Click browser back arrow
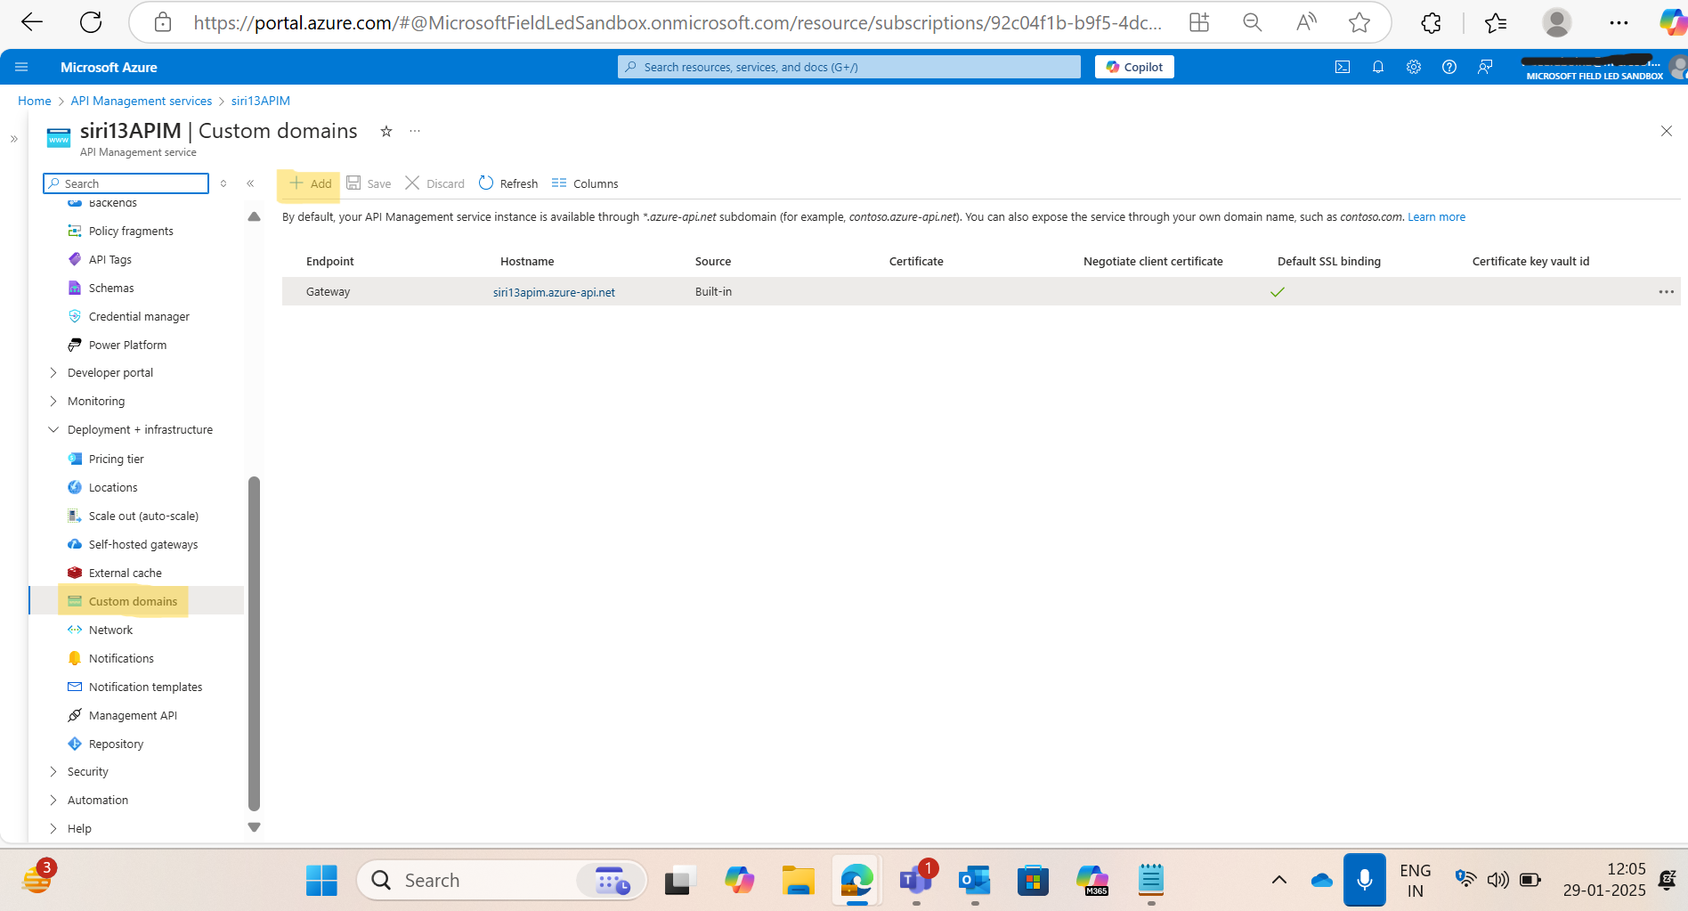 coord(32,22)
